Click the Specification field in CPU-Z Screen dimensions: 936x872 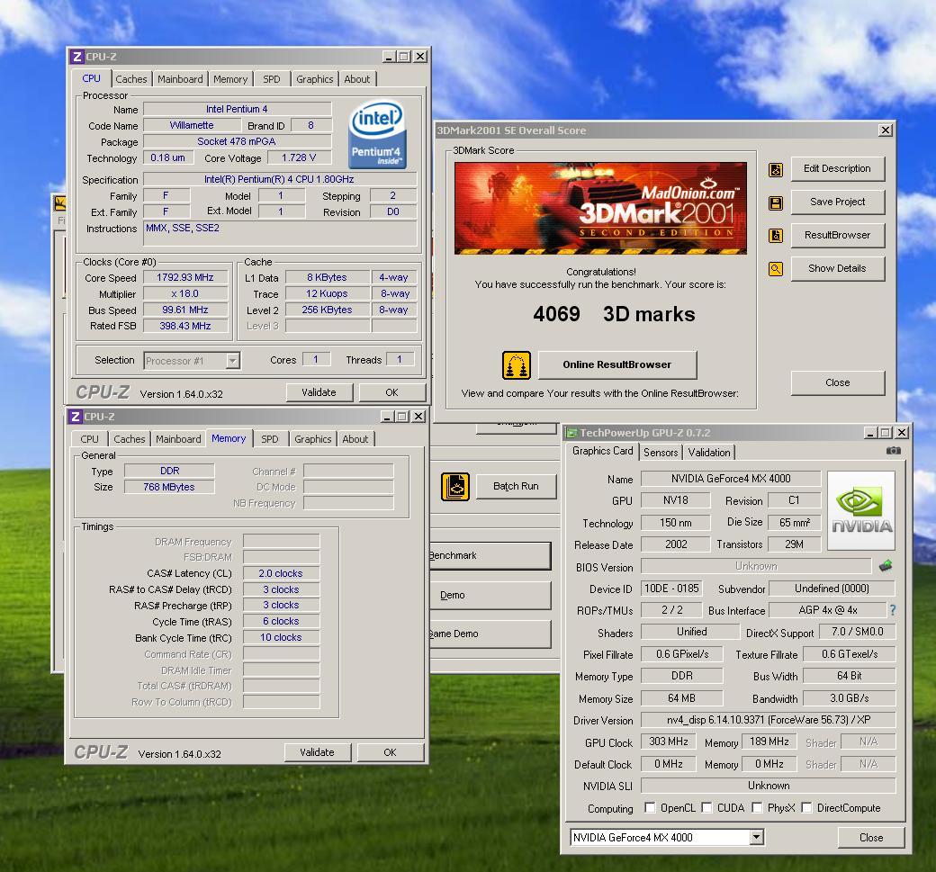click(279, 179)
